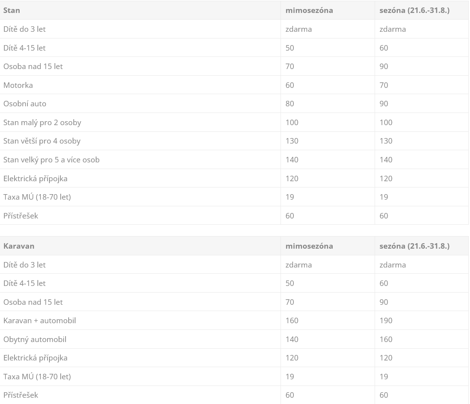Click the Karavan table's Taxa MÚ (18-70 let)
The width and height of the screenshot is (470, 404).
coord(37,377)
